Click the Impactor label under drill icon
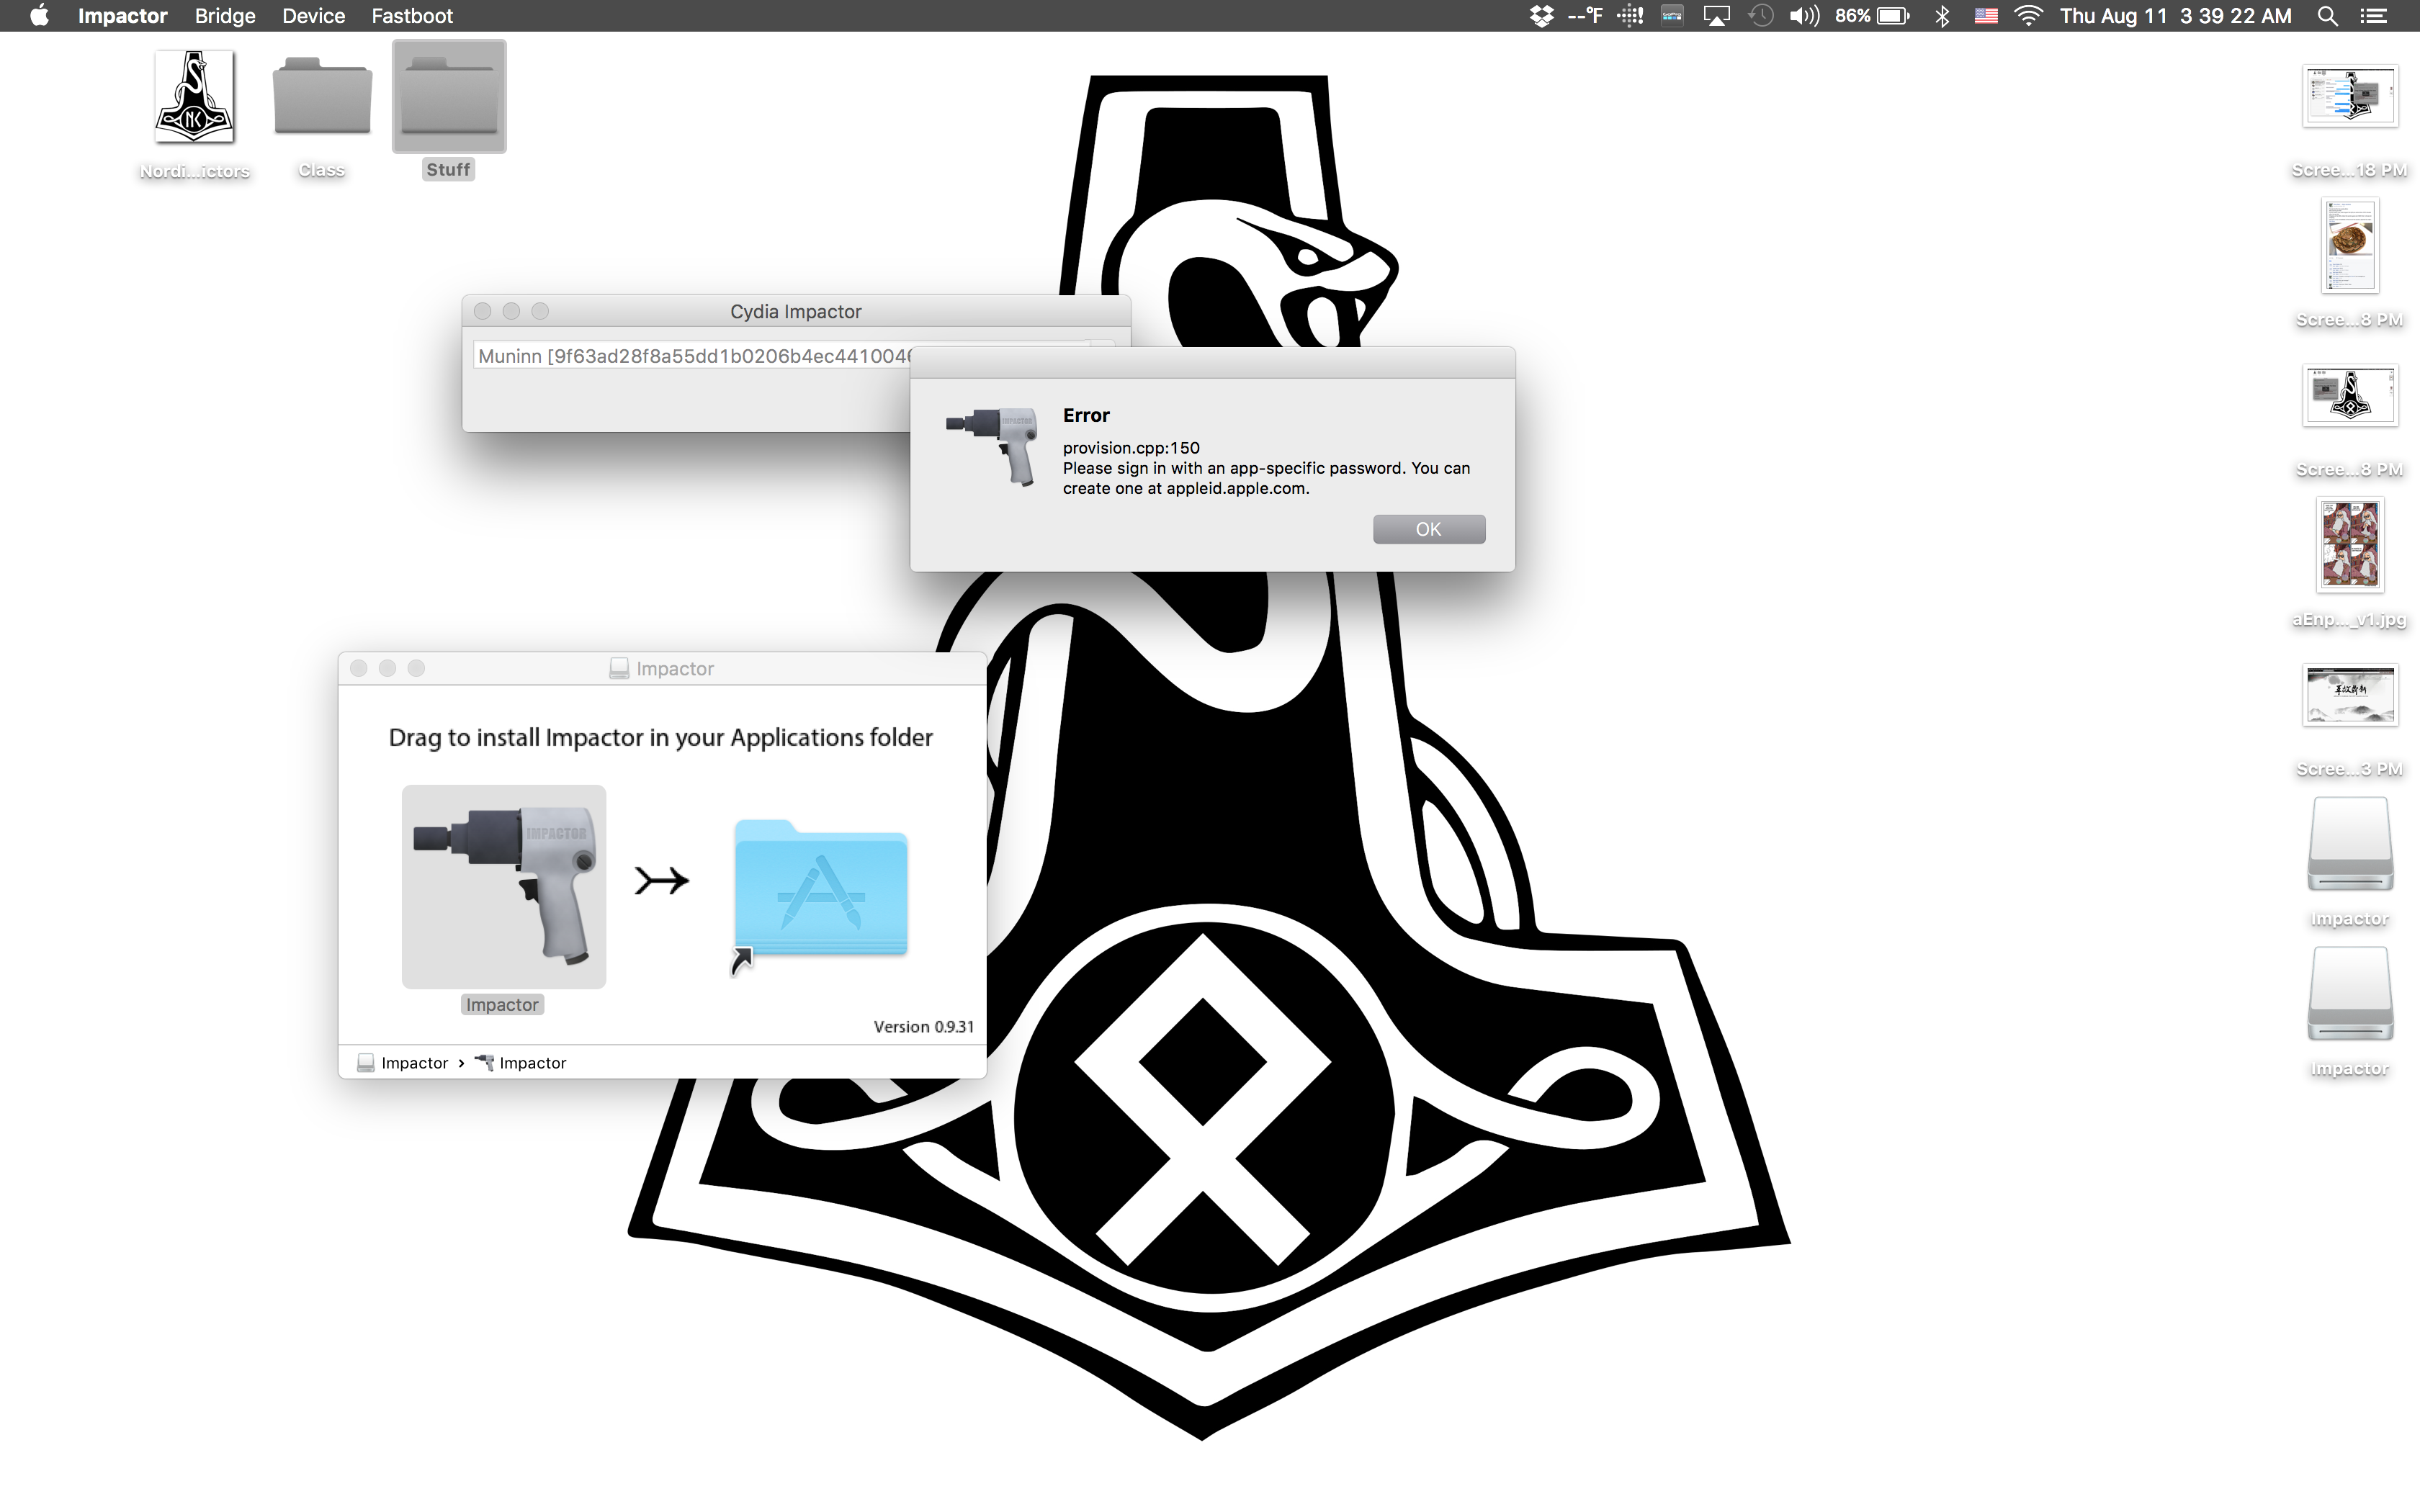 [502, 1005]
